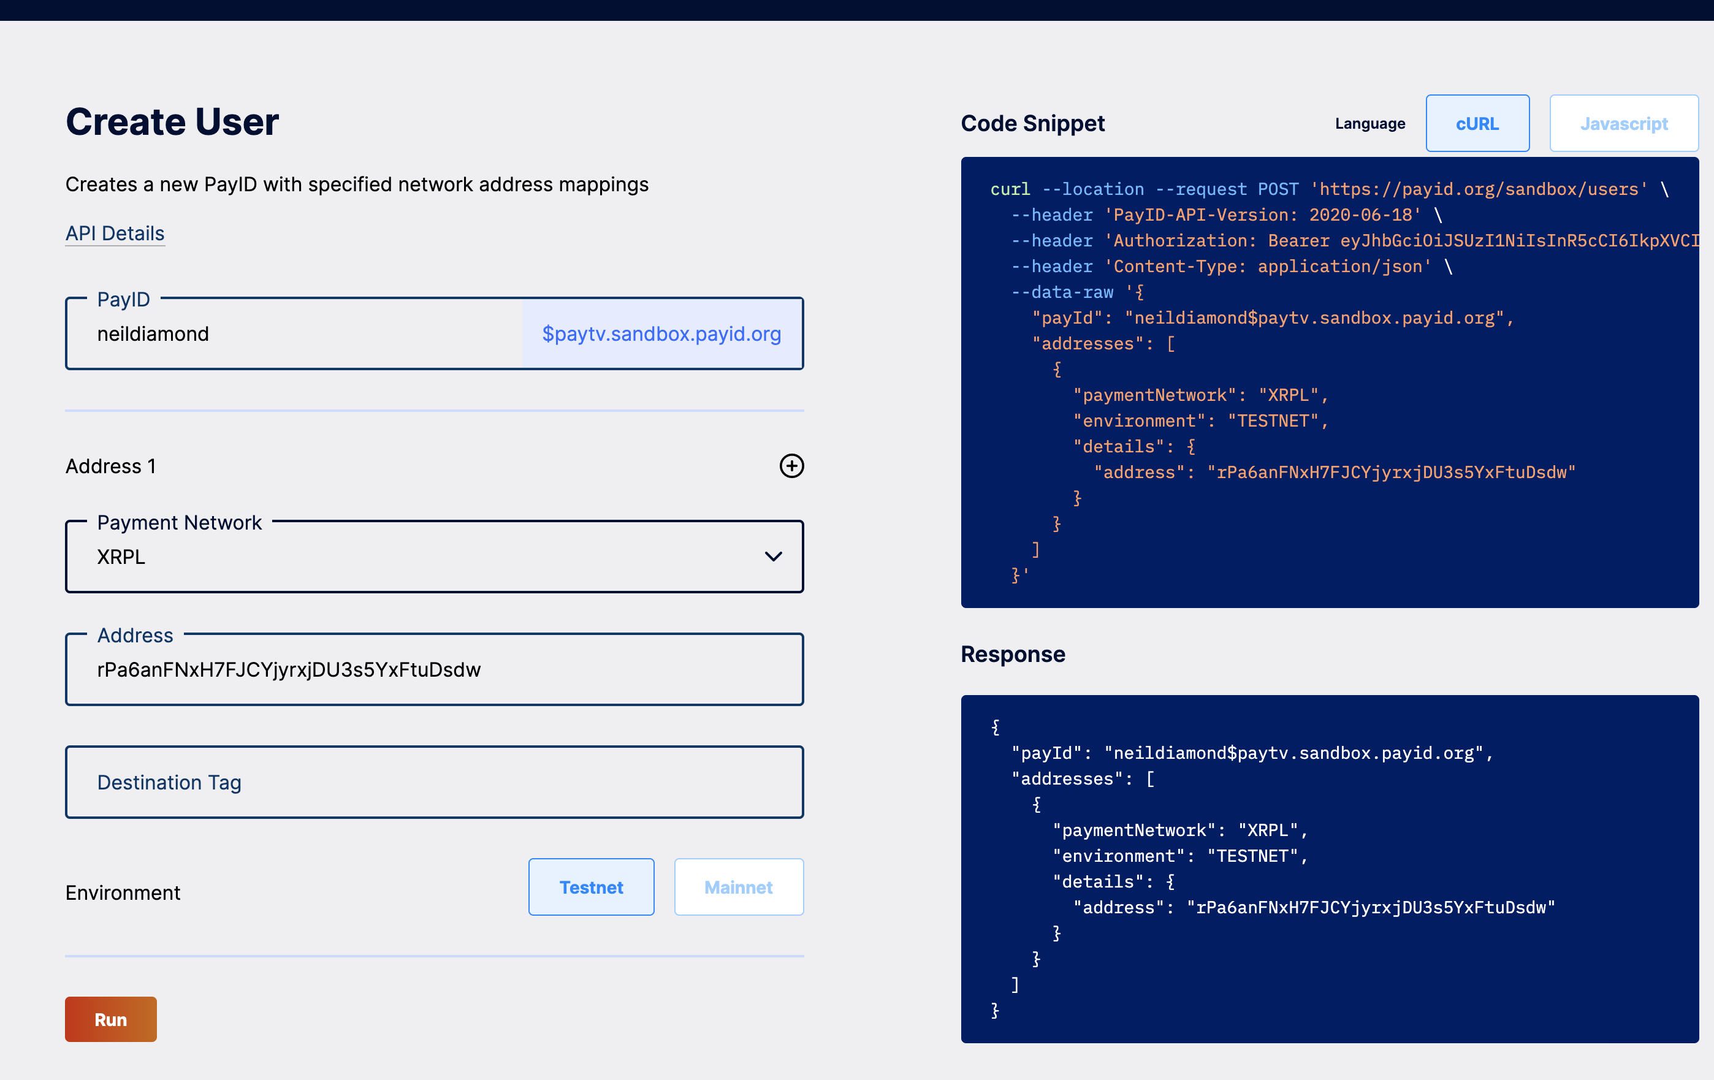Open the API Details link
Viewport: 1714px width, 1080px height.
tap(115, 233)
